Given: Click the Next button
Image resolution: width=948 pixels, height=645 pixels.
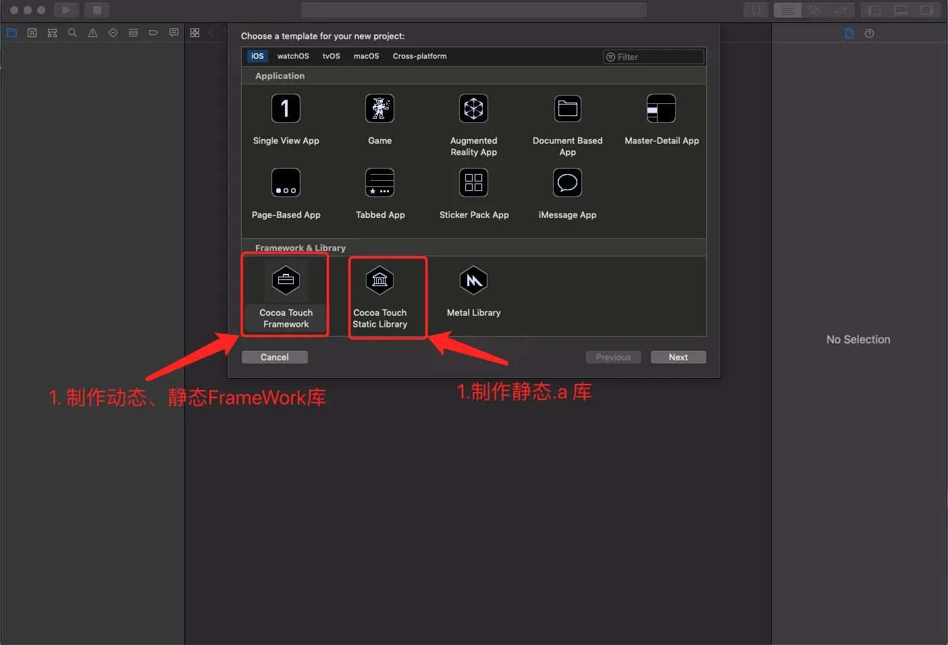Looking at the screenshot, I should point(678,357).
